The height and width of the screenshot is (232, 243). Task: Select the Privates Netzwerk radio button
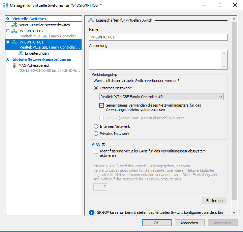[x=96, y=134]
